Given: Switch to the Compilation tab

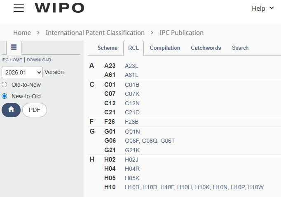Looking at the screenshot, I should [x=165, y=48].
